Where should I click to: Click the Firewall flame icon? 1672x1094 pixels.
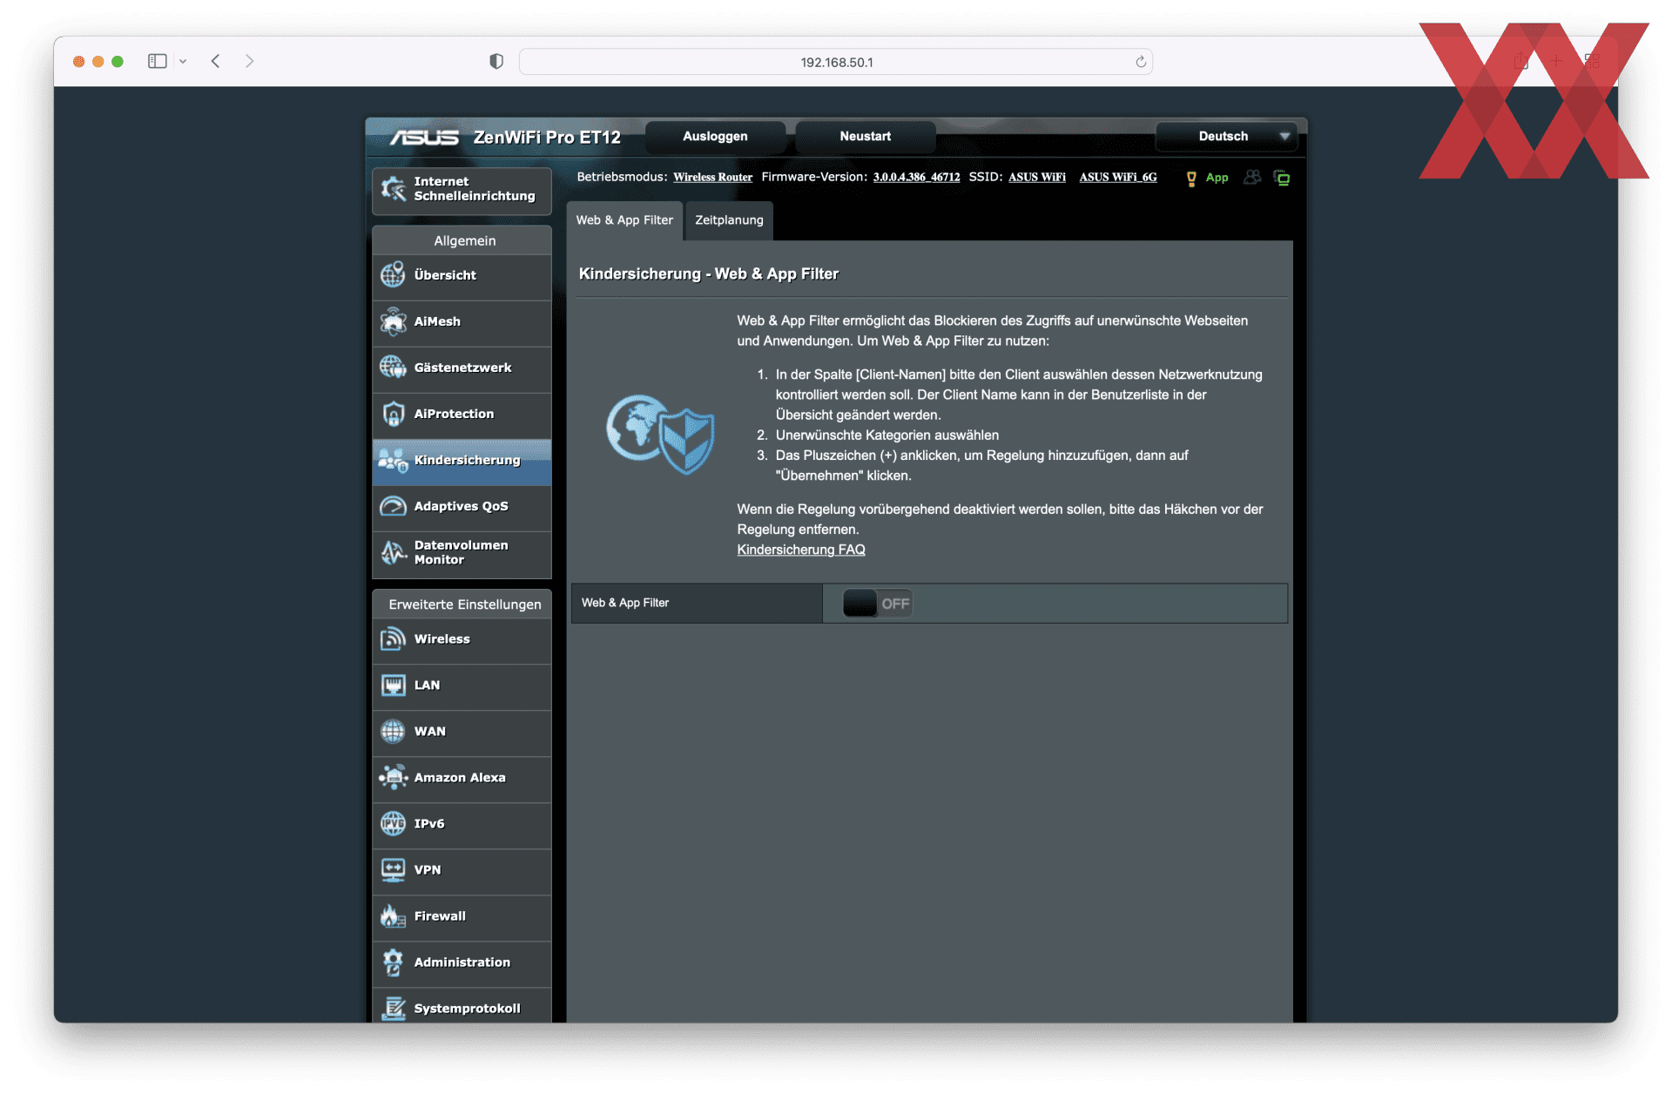tap(393, 916)
